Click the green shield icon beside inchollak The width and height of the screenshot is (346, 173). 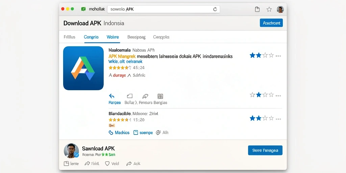(83, 9)
